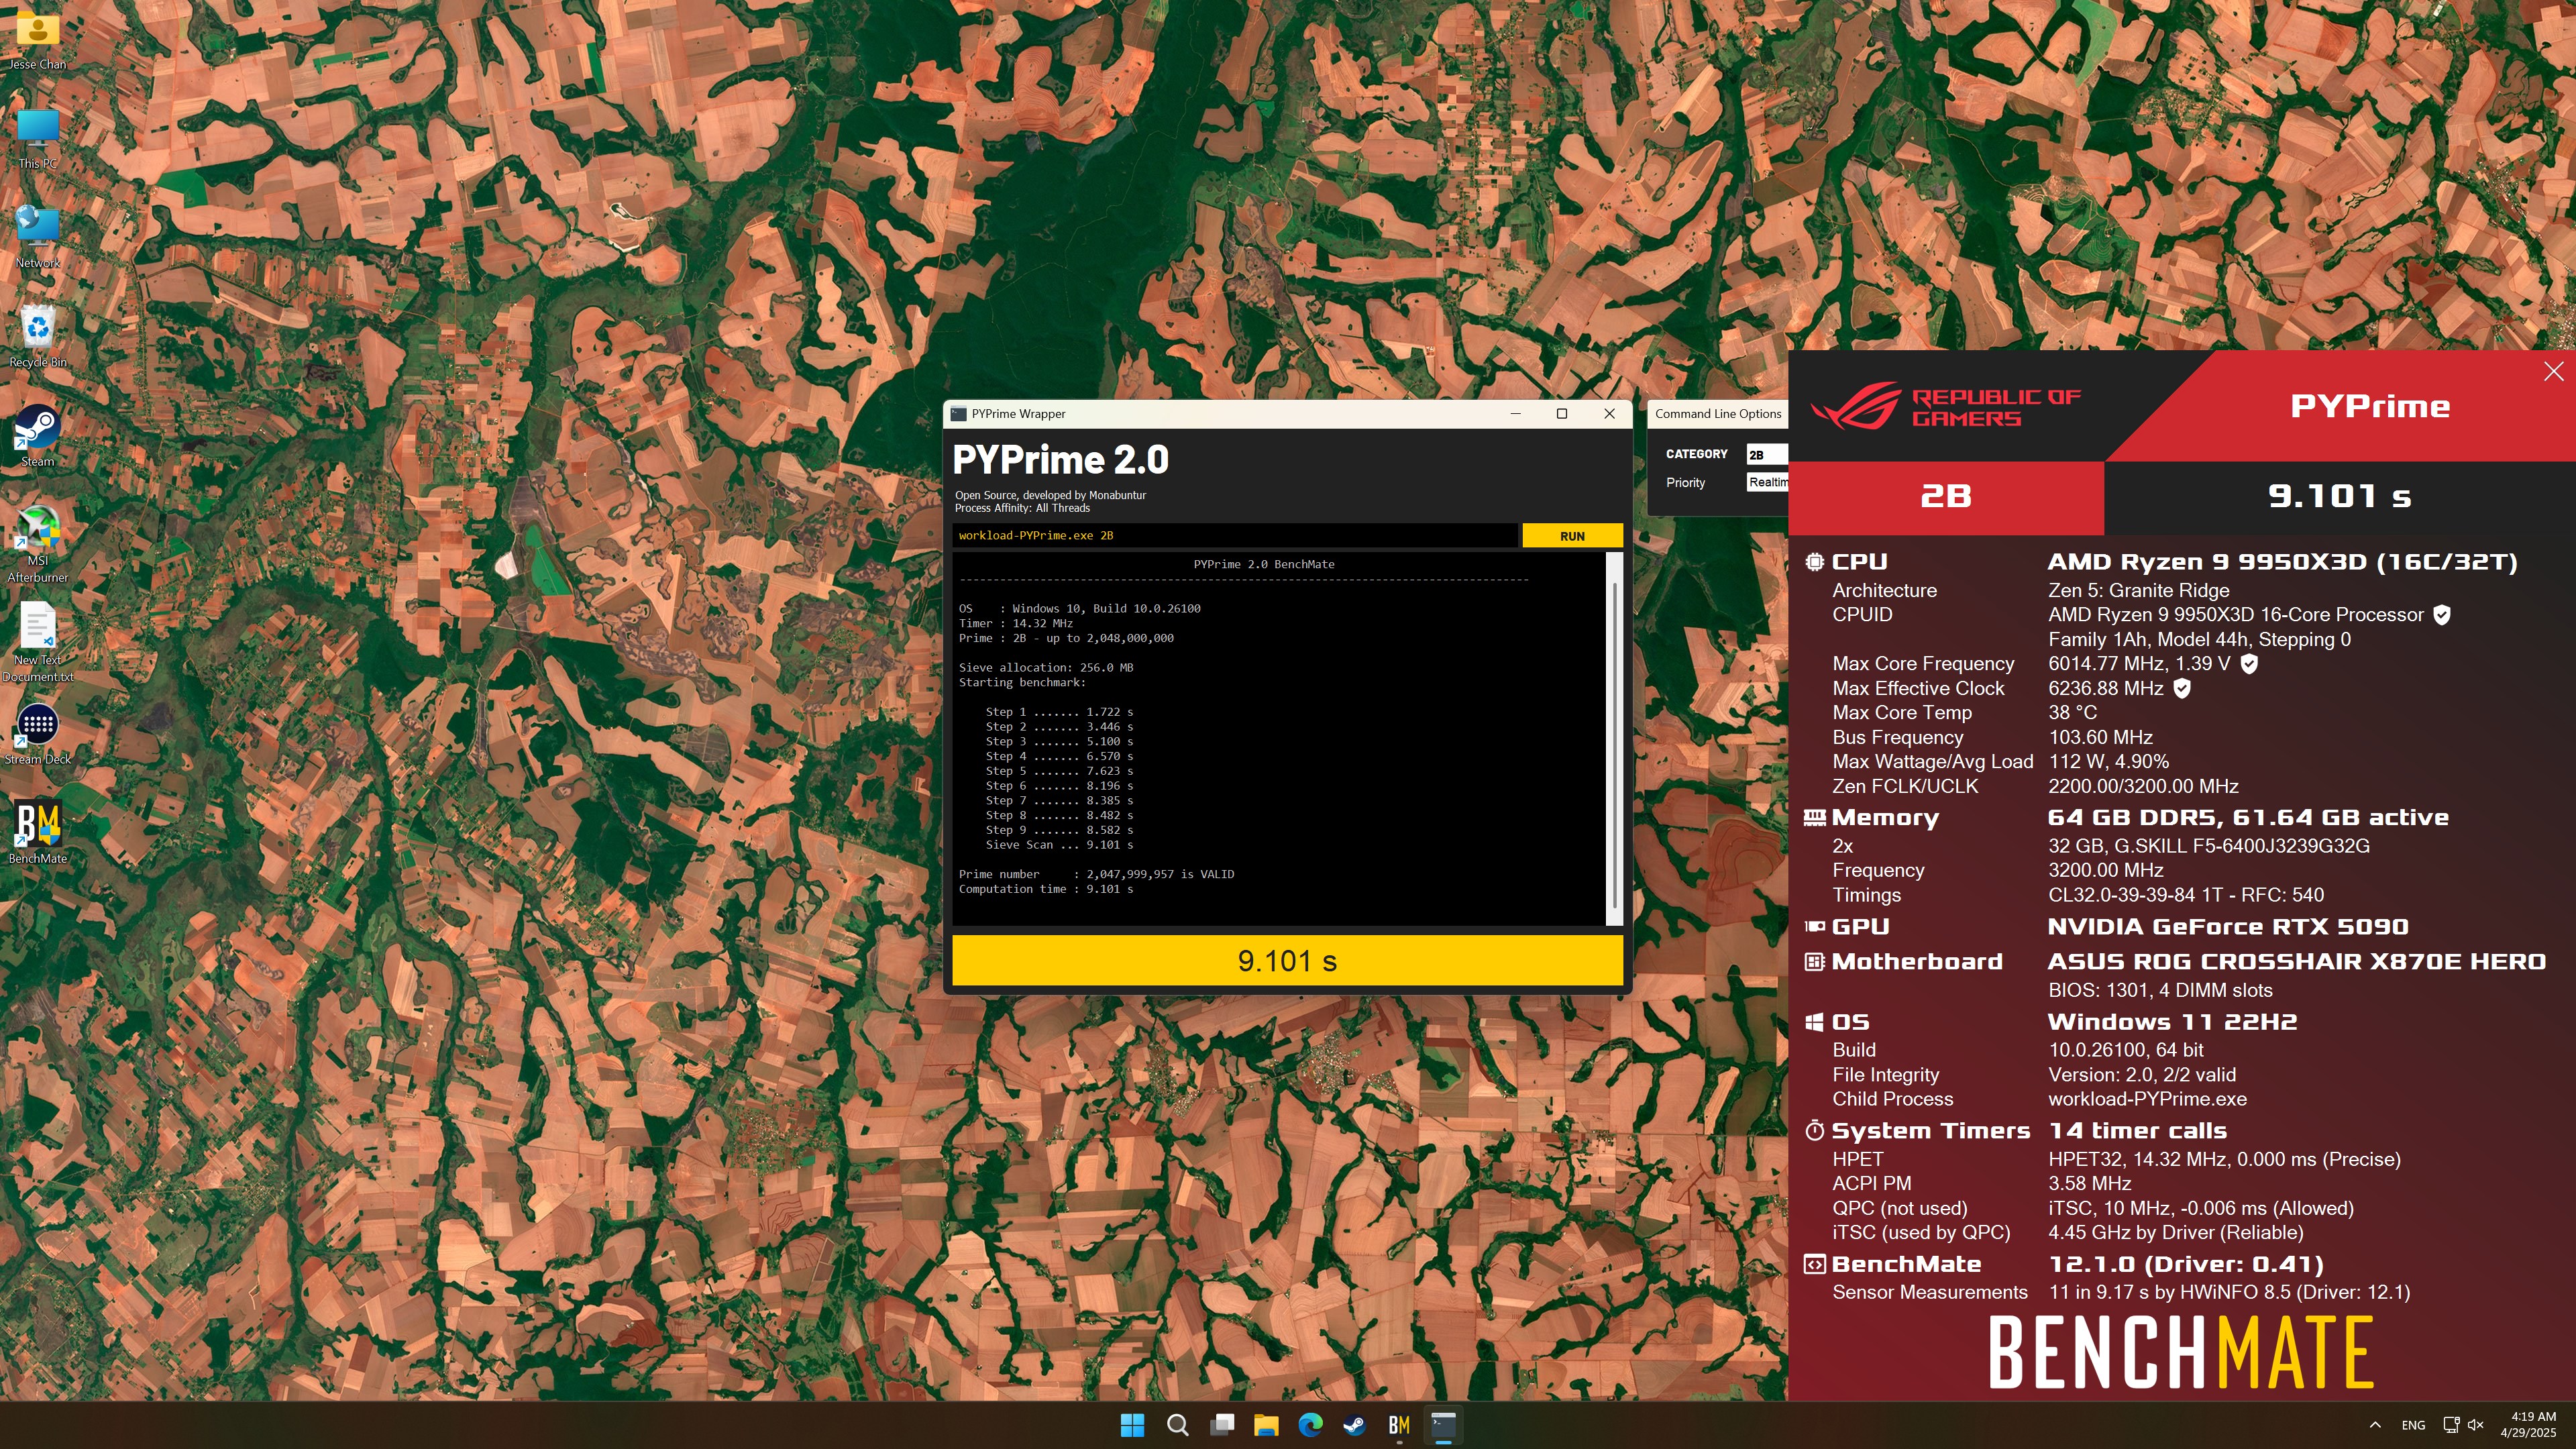Click the OS Windows logo icon
This screenshot has width=2576, height=1449.
(x=1814, y=1022)
